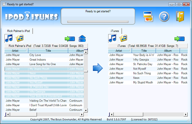This screenshot has height=124, width=192.
Task: Sort iTunes list by Title column
Action: [x=144, y=51]
